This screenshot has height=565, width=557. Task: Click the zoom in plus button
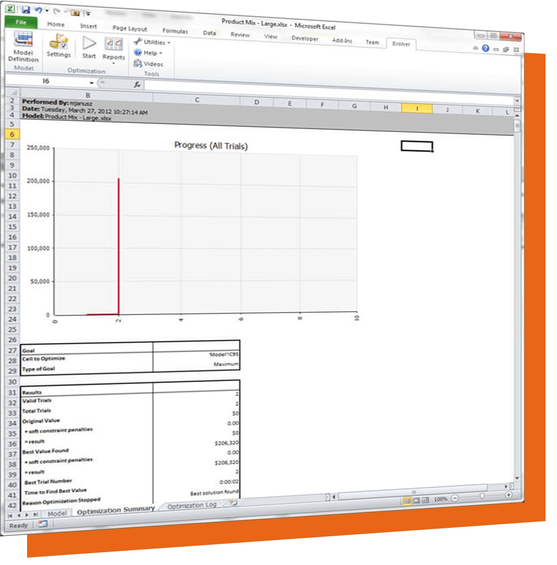(x=508, y=495)
